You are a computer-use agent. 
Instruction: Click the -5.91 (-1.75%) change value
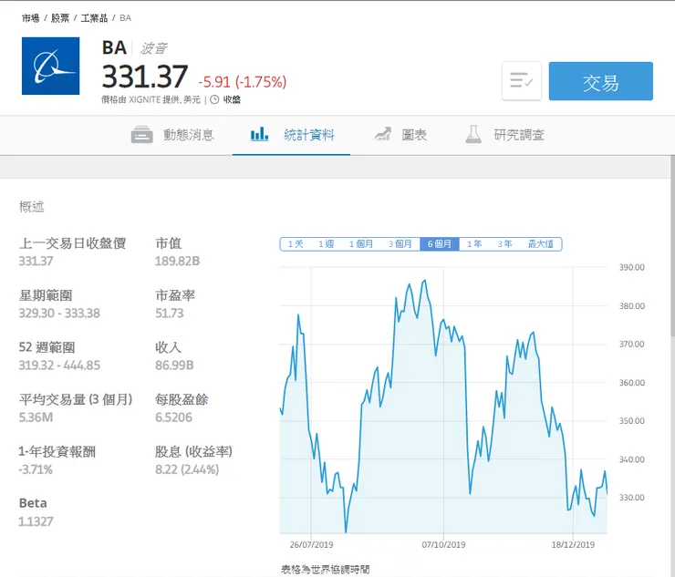(x=243, y=82)
